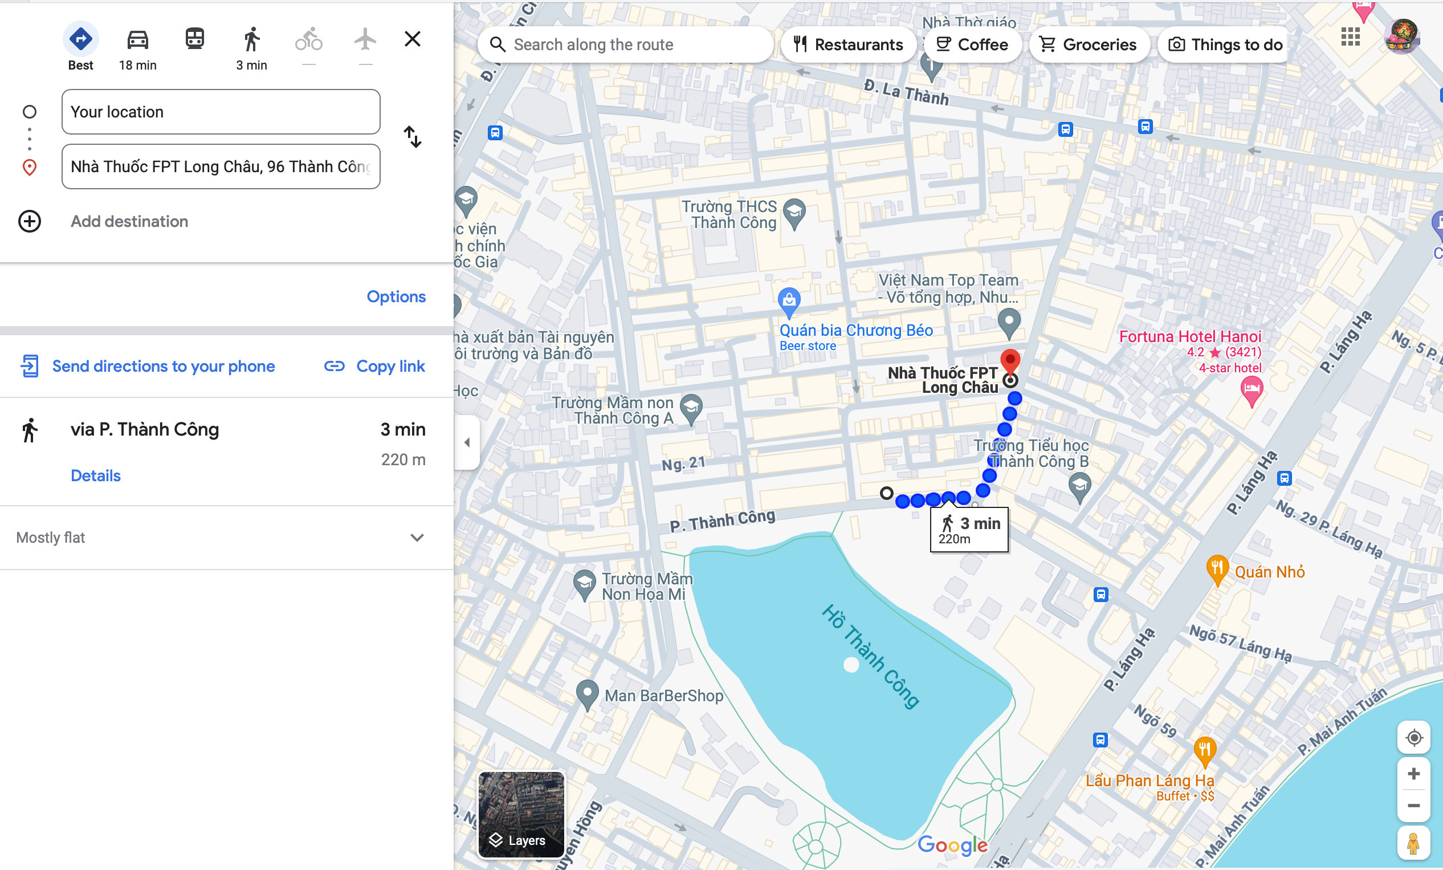Click Quán bia Chương Béo shop marker

789,302
